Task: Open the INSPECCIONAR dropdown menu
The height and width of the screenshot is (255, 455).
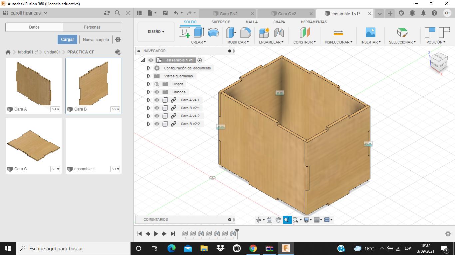Action: pyautogui.click(x=339, y=42)
